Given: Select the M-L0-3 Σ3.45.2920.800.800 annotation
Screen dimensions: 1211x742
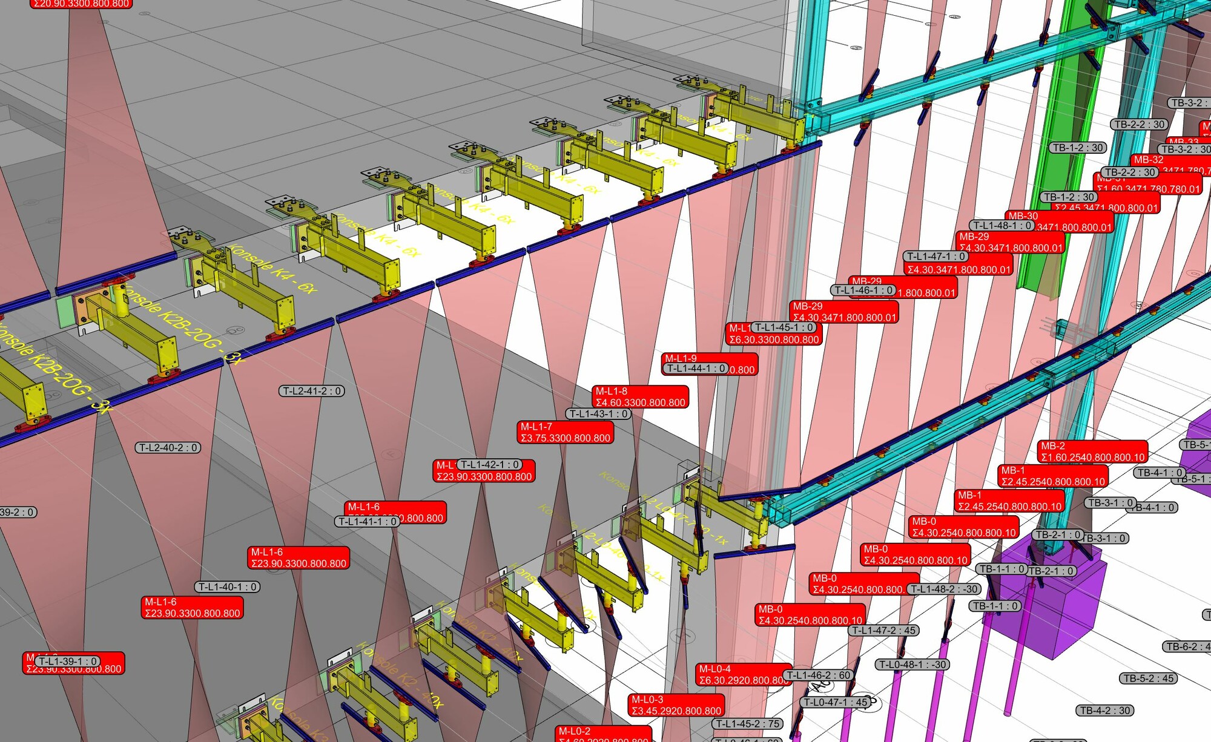Looking at the screenshot, I should (x=676, y=706).
